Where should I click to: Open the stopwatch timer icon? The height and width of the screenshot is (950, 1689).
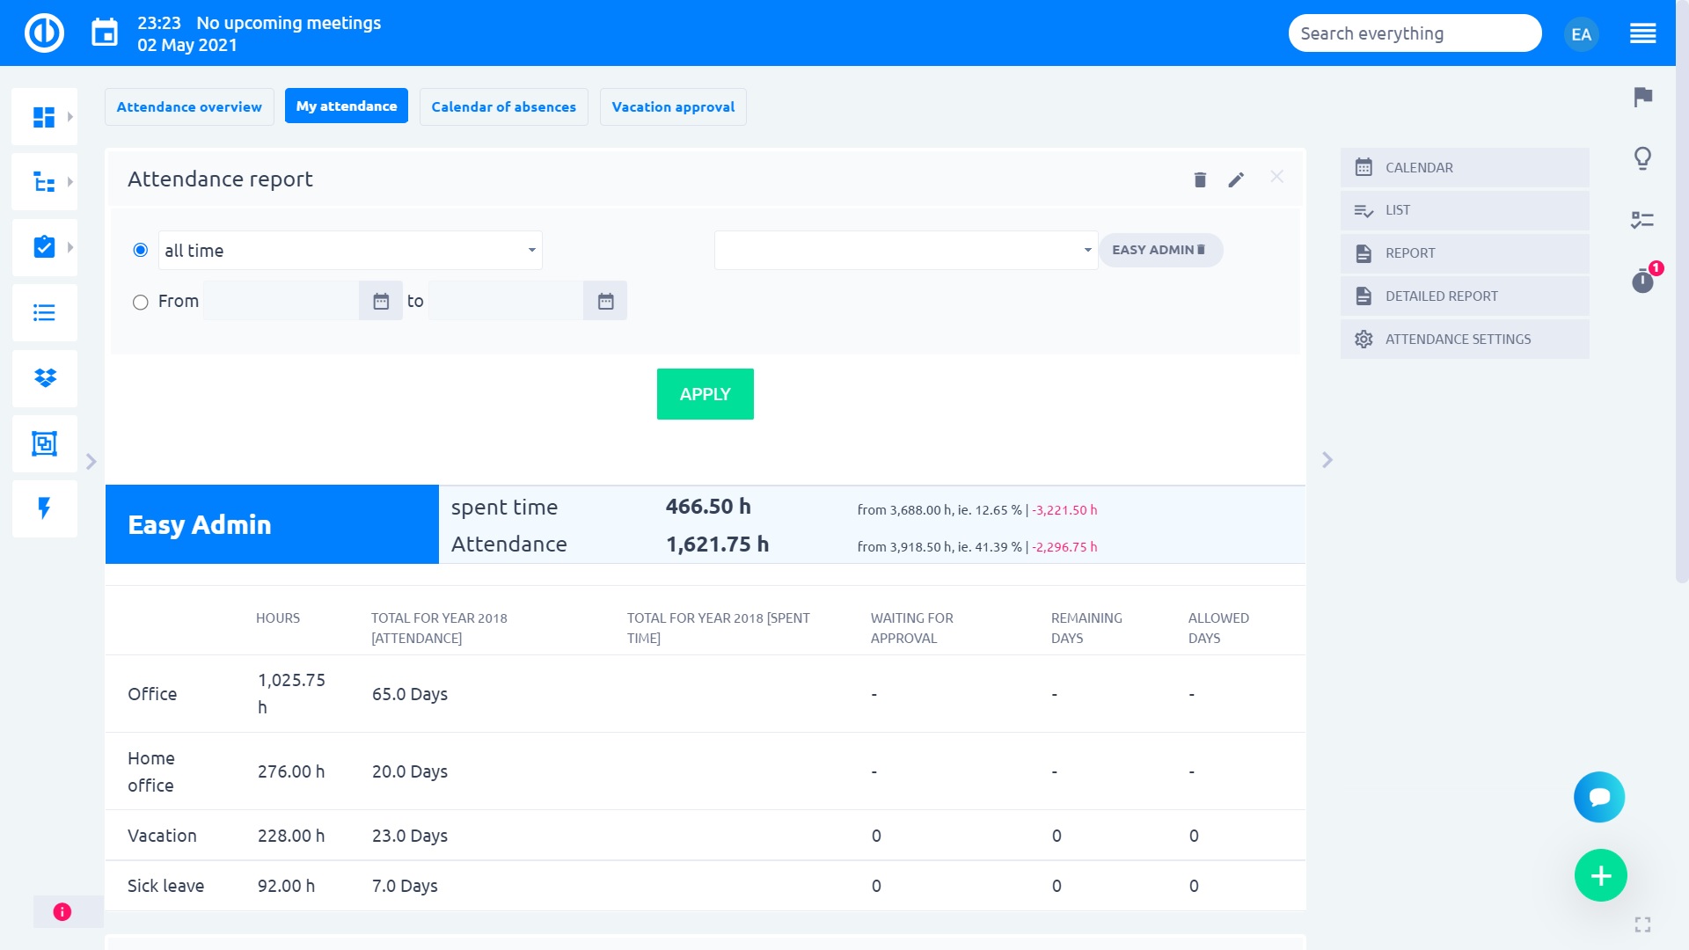pyautogui.click(x=1642, y=281)
